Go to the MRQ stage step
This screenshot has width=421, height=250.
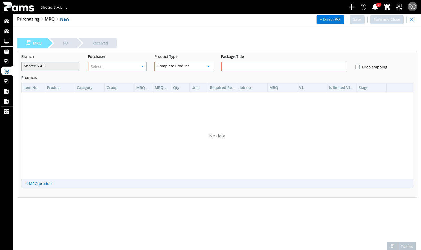pos(34,43)
